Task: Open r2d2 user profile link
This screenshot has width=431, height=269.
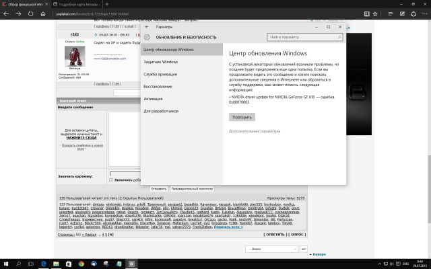Action: [x=75, y=34]
